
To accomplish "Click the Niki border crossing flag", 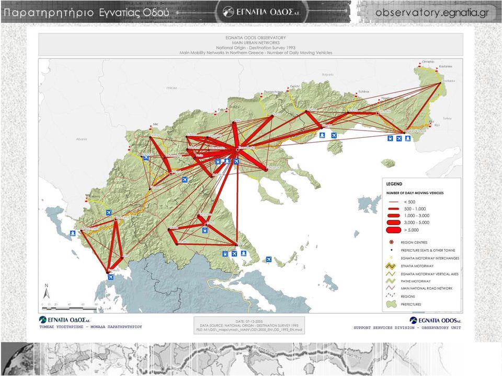I will 151,128.
